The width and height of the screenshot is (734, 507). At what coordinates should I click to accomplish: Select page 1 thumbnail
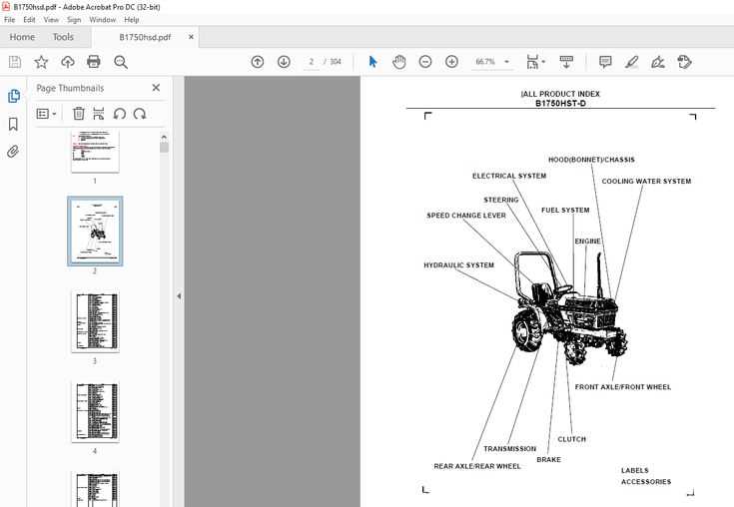pos(95,151)
